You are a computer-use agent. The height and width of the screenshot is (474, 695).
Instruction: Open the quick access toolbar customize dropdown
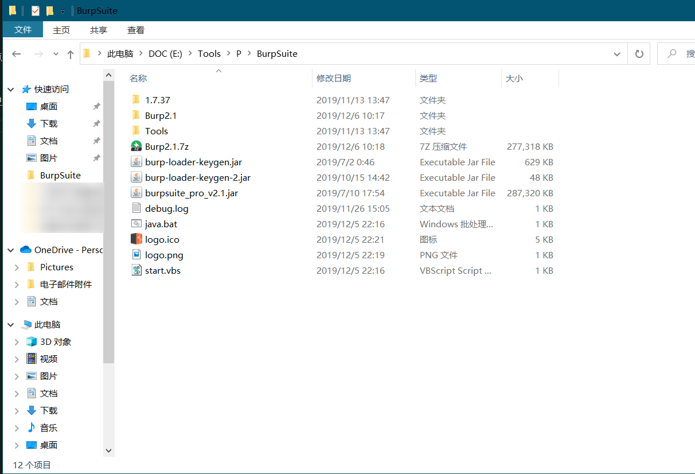(63, 11)
